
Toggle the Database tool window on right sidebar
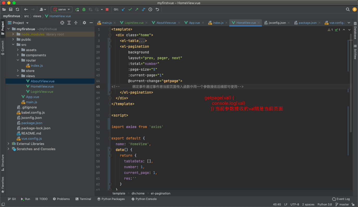(355, 31)
